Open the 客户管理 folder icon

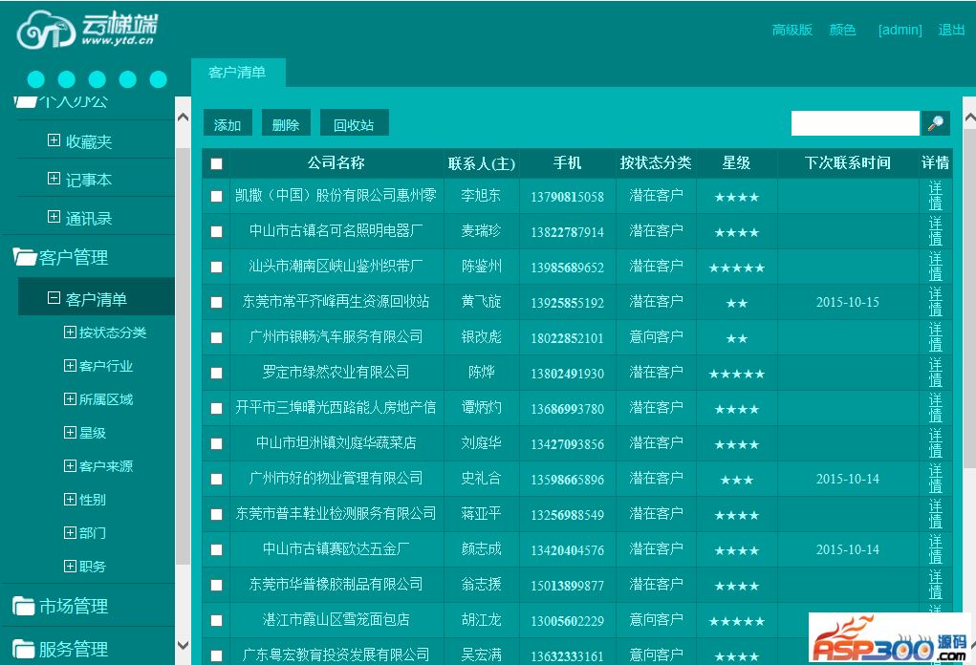click(24, 257)
